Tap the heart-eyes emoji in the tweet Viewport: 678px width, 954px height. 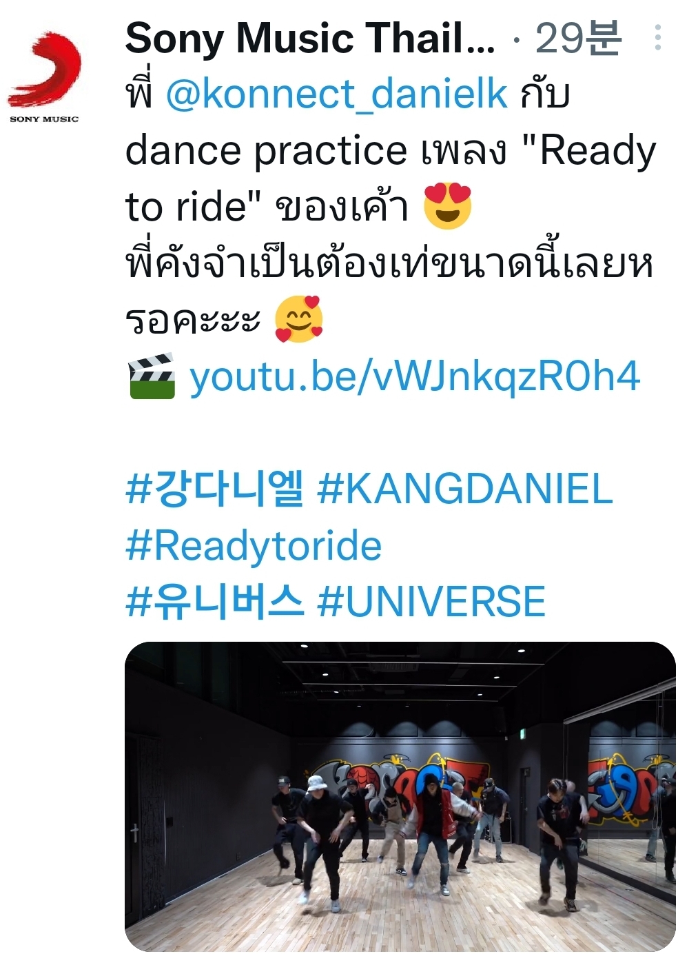pos(448,206)
